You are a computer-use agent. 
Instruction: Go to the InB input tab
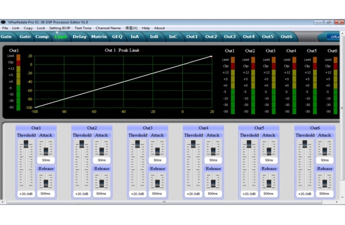pos(154,36)
